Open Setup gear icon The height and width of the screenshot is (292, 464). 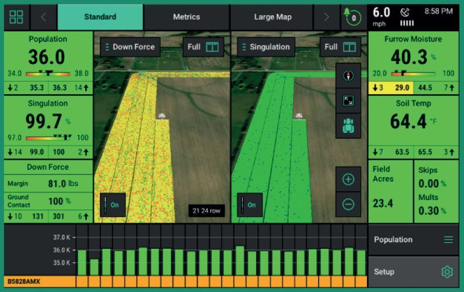447,272
